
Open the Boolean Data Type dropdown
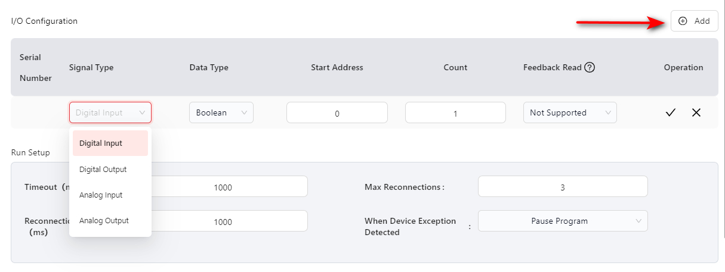pyautogui.click(x=221, y=112)
